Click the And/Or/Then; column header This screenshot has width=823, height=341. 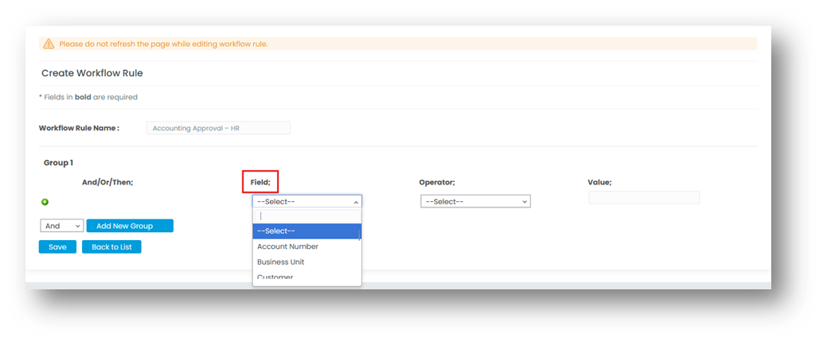point(107,182)
